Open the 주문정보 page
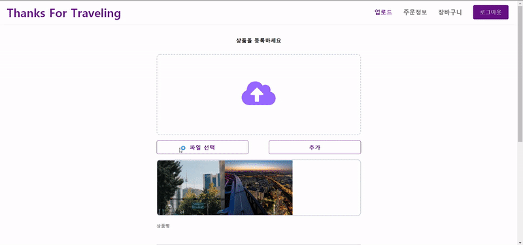This screenshot has height=245, width=523. [x=415, y=12]
